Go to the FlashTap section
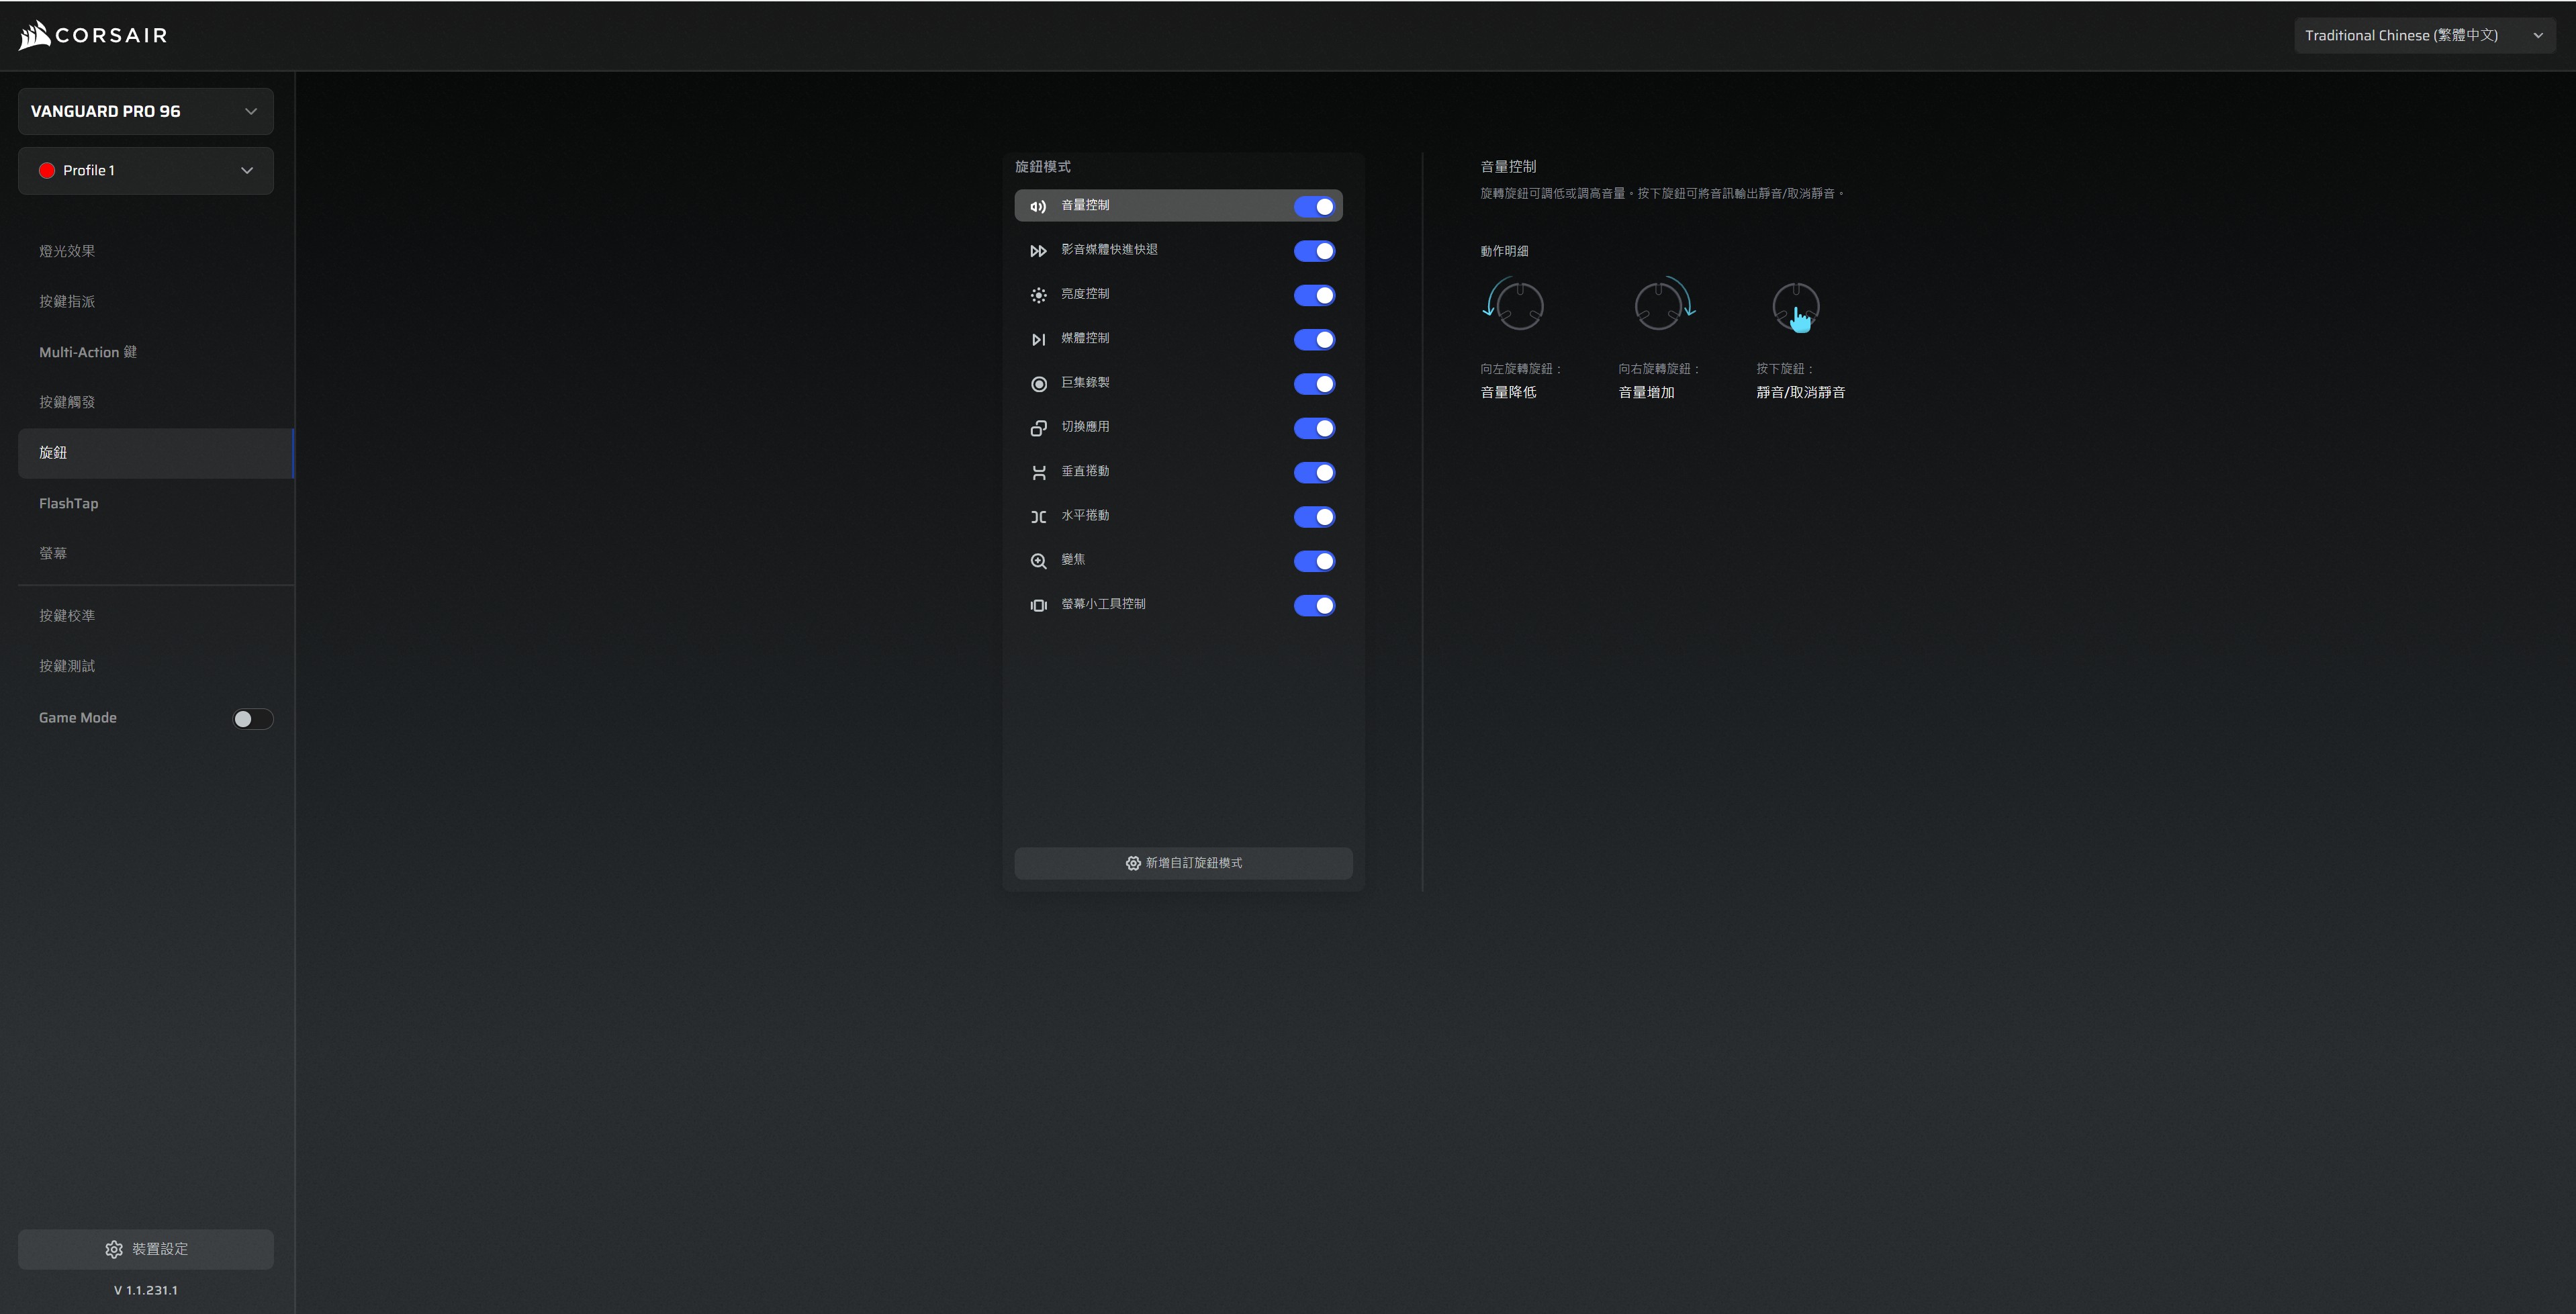Image resolution: width=2576 pixels, height=1314 pixels. (69, 503)
